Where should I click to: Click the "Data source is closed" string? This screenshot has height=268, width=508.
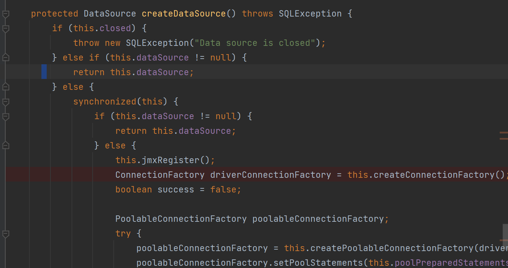[257, 43]
